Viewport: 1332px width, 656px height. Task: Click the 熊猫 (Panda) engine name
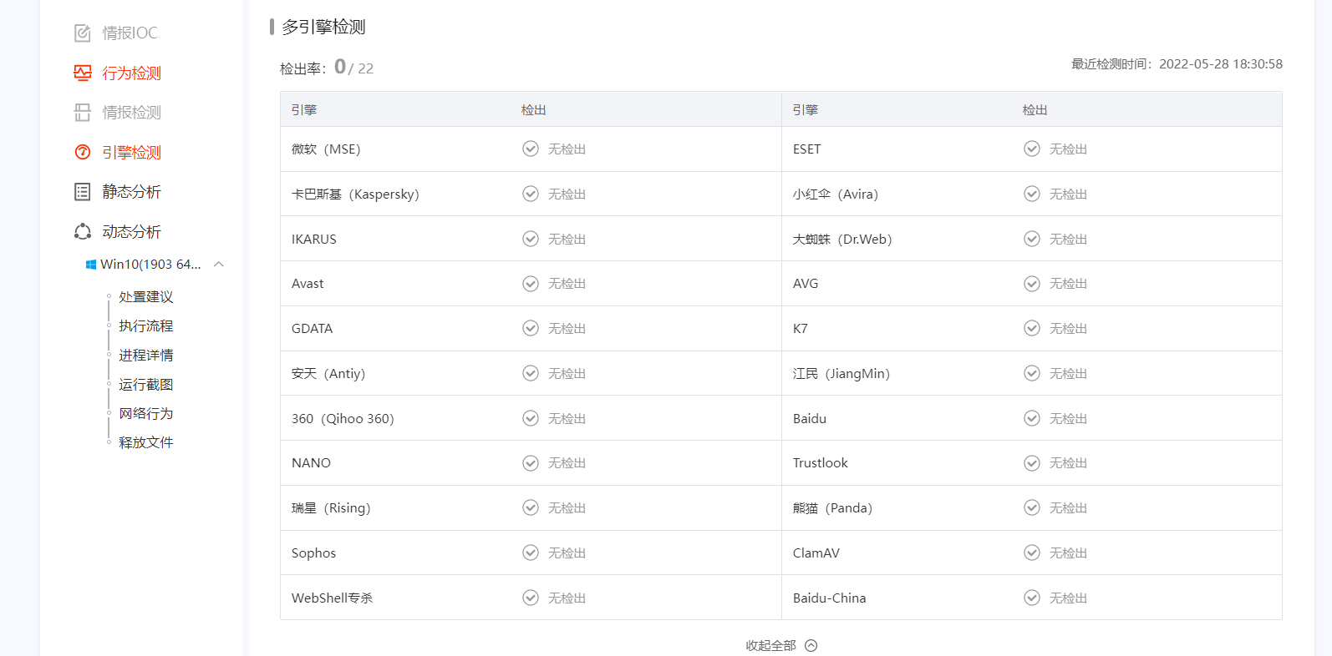(x=832, y=508)
